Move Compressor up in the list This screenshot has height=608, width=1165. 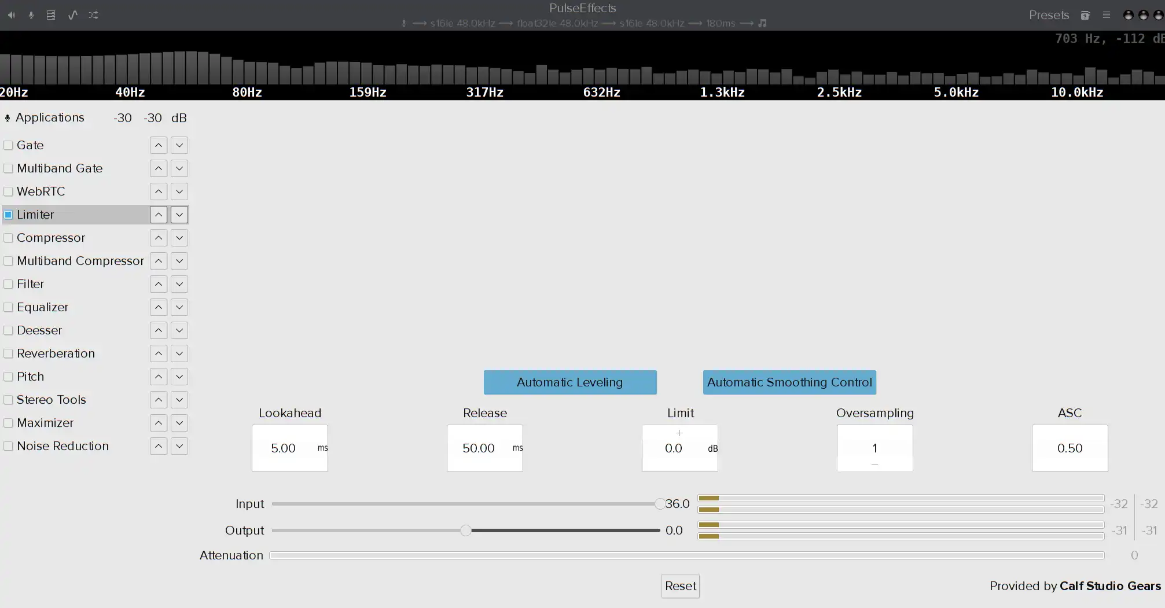coord(159,238)
